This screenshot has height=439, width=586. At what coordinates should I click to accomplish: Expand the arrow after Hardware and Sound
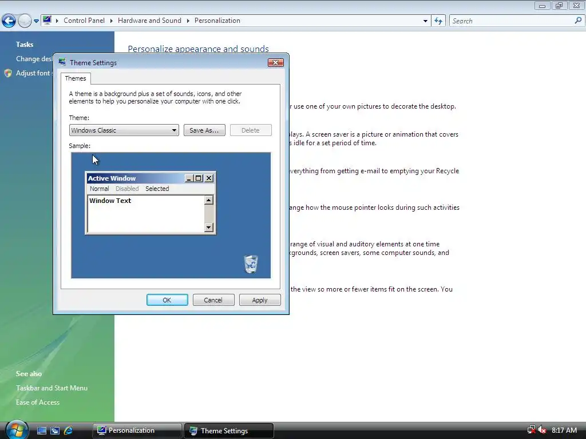tap(188, 21)
